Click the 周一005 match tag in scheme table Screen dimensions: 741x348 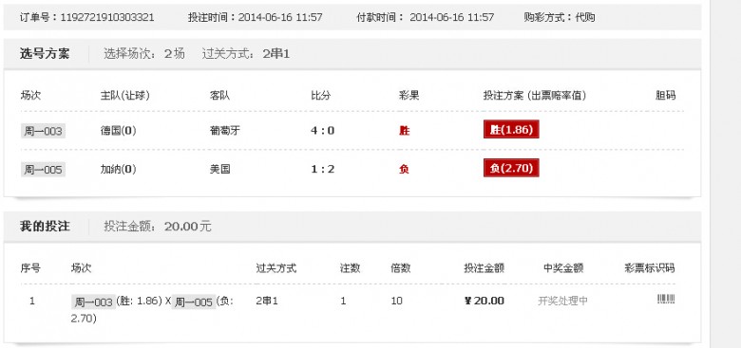tap(43, 170)
